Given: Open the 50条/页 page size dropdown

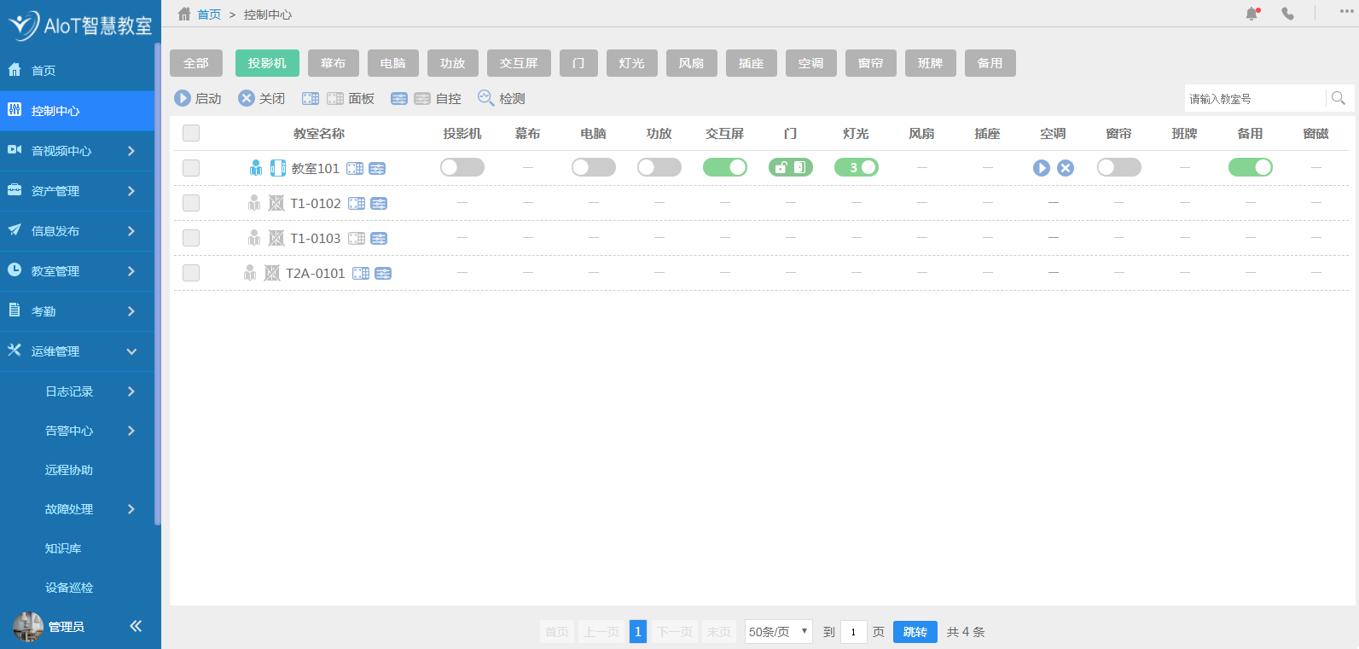Looking at the screenshot, I should [778, 632].
